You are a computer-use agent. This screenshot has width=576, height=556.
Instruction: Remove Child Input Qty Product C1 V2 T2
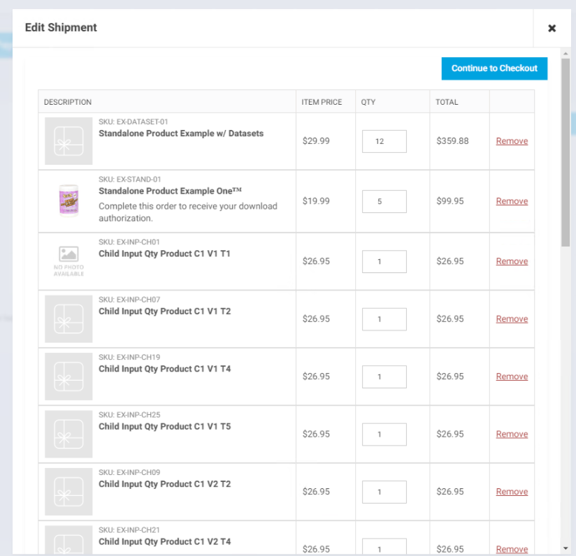(x=512, y=492)
